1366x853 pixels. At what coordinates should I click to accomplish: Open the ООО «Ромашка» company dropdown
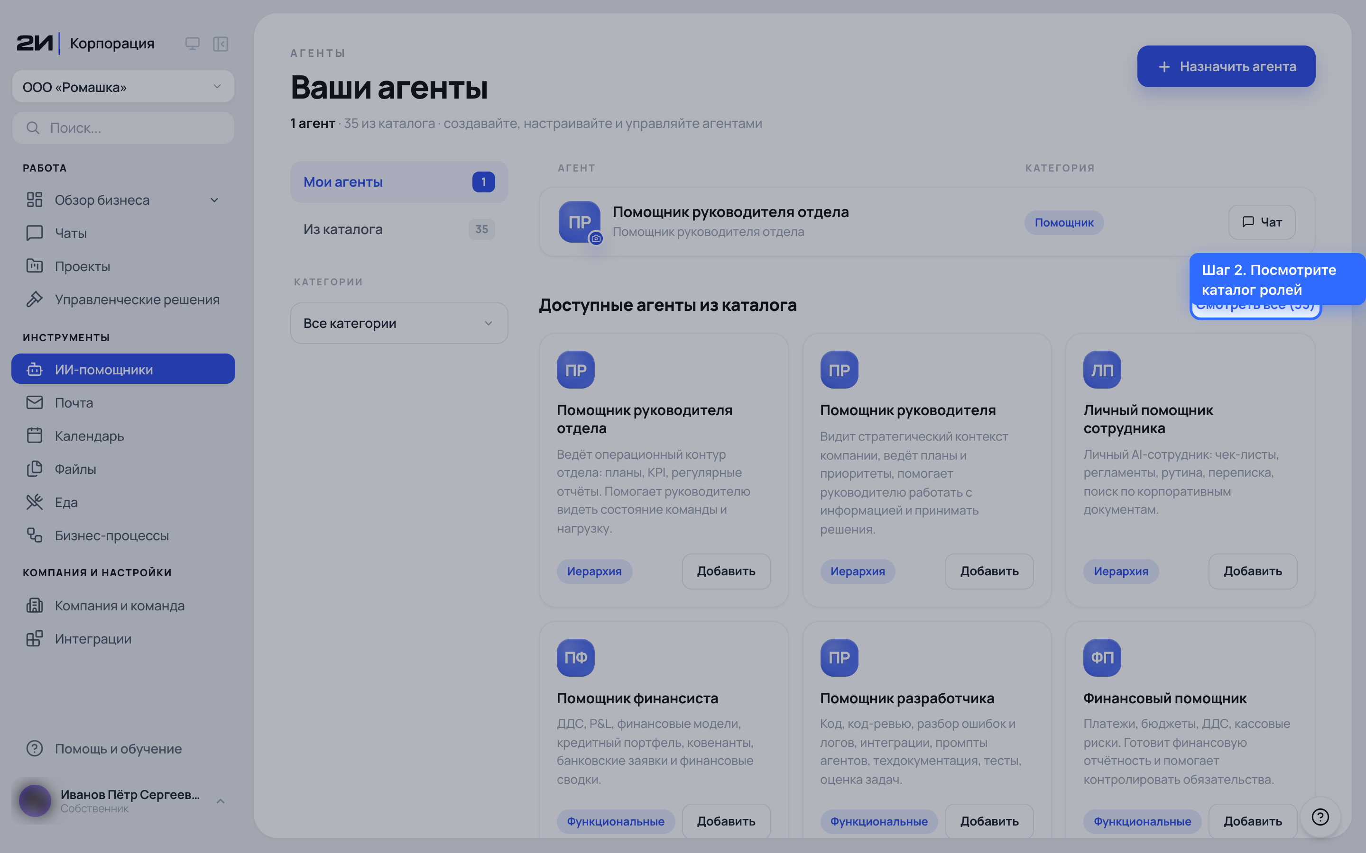coord(123,87)
